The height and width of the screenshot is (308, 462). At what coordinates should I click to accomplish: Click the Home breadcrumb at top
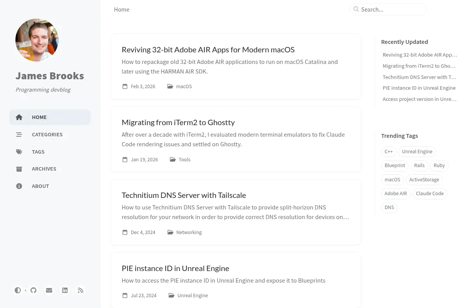tap(122, 9)
